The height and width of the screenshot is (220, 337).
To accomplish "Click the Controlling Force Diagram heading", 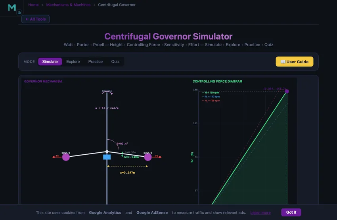I will point(217,81).
